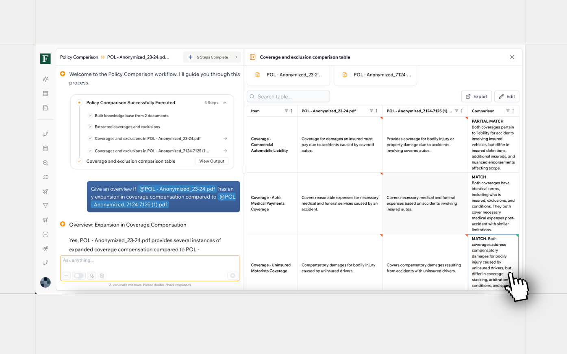Focus the Search table field
Image resolution: width=567 pixels, height=354 pixels.
coord(288,96)
